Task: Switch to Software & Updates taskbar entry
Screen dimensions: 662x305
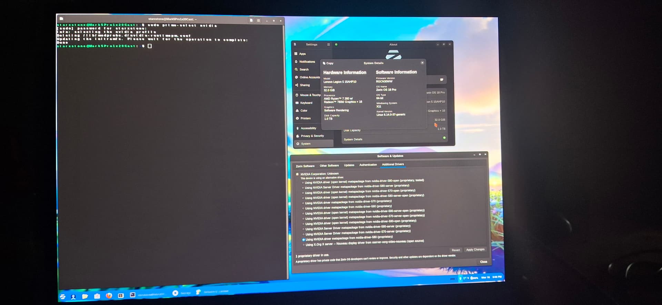Action: [212, 292]
